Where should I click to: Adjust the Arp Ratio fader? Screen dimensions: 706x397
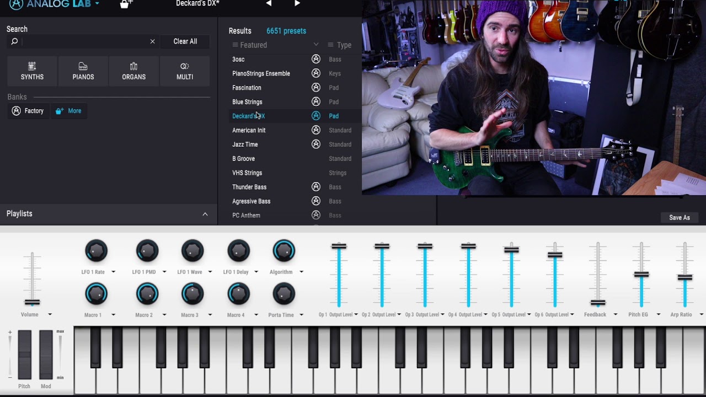(684, 277)
